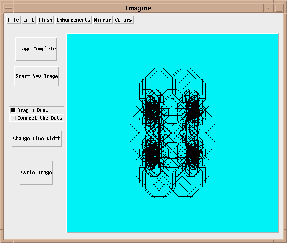
Task: Expand the Enhancements menu
Action: click(73, 20)
